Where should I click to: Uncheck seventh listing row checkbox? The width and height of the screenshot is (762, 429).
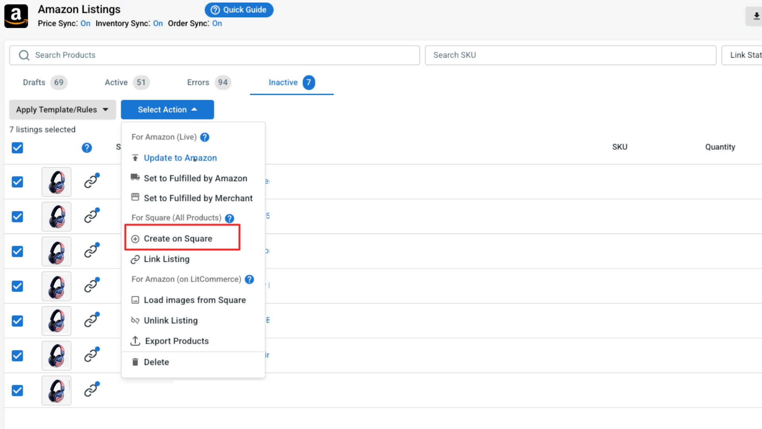point(17,390)
